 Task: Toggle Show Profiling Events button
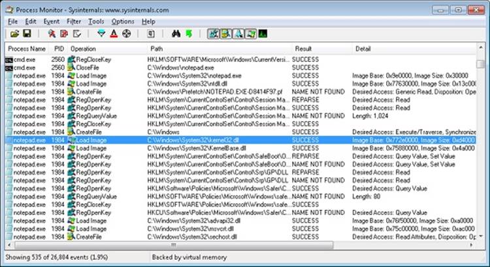pos(263,34)
